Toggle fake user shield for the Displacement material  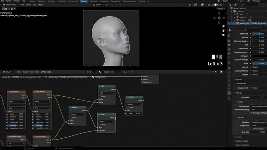pos(122,72)
